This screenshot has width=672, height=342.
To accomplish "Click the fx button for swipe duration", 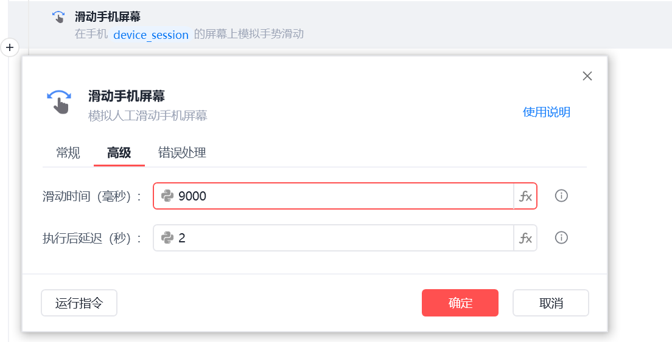I will (x=525, y=196).
